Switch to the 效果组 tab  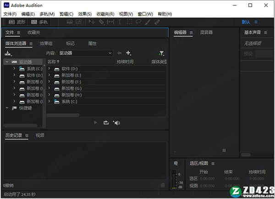tap(46, 43)
